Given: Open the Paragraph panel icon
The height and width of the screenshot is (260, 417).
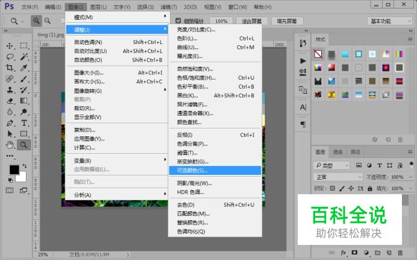Looking at the screenshot, I should pyautogui.click(x=303, y=124).
